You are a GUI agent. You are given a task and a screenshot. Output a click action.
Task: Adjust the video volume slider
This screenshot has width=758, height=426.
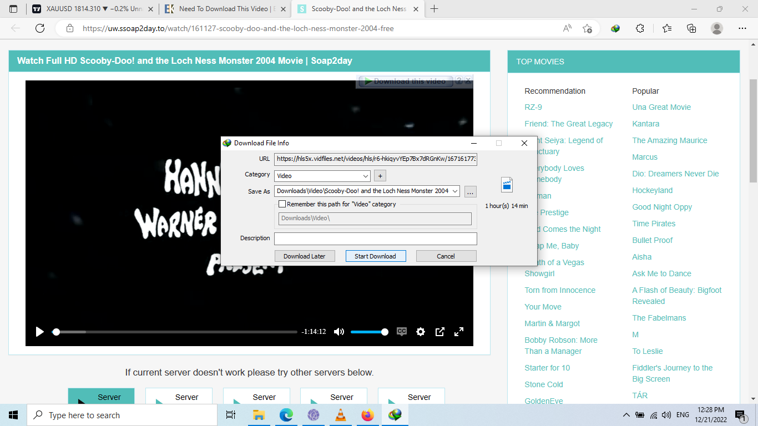click(369, 332)
